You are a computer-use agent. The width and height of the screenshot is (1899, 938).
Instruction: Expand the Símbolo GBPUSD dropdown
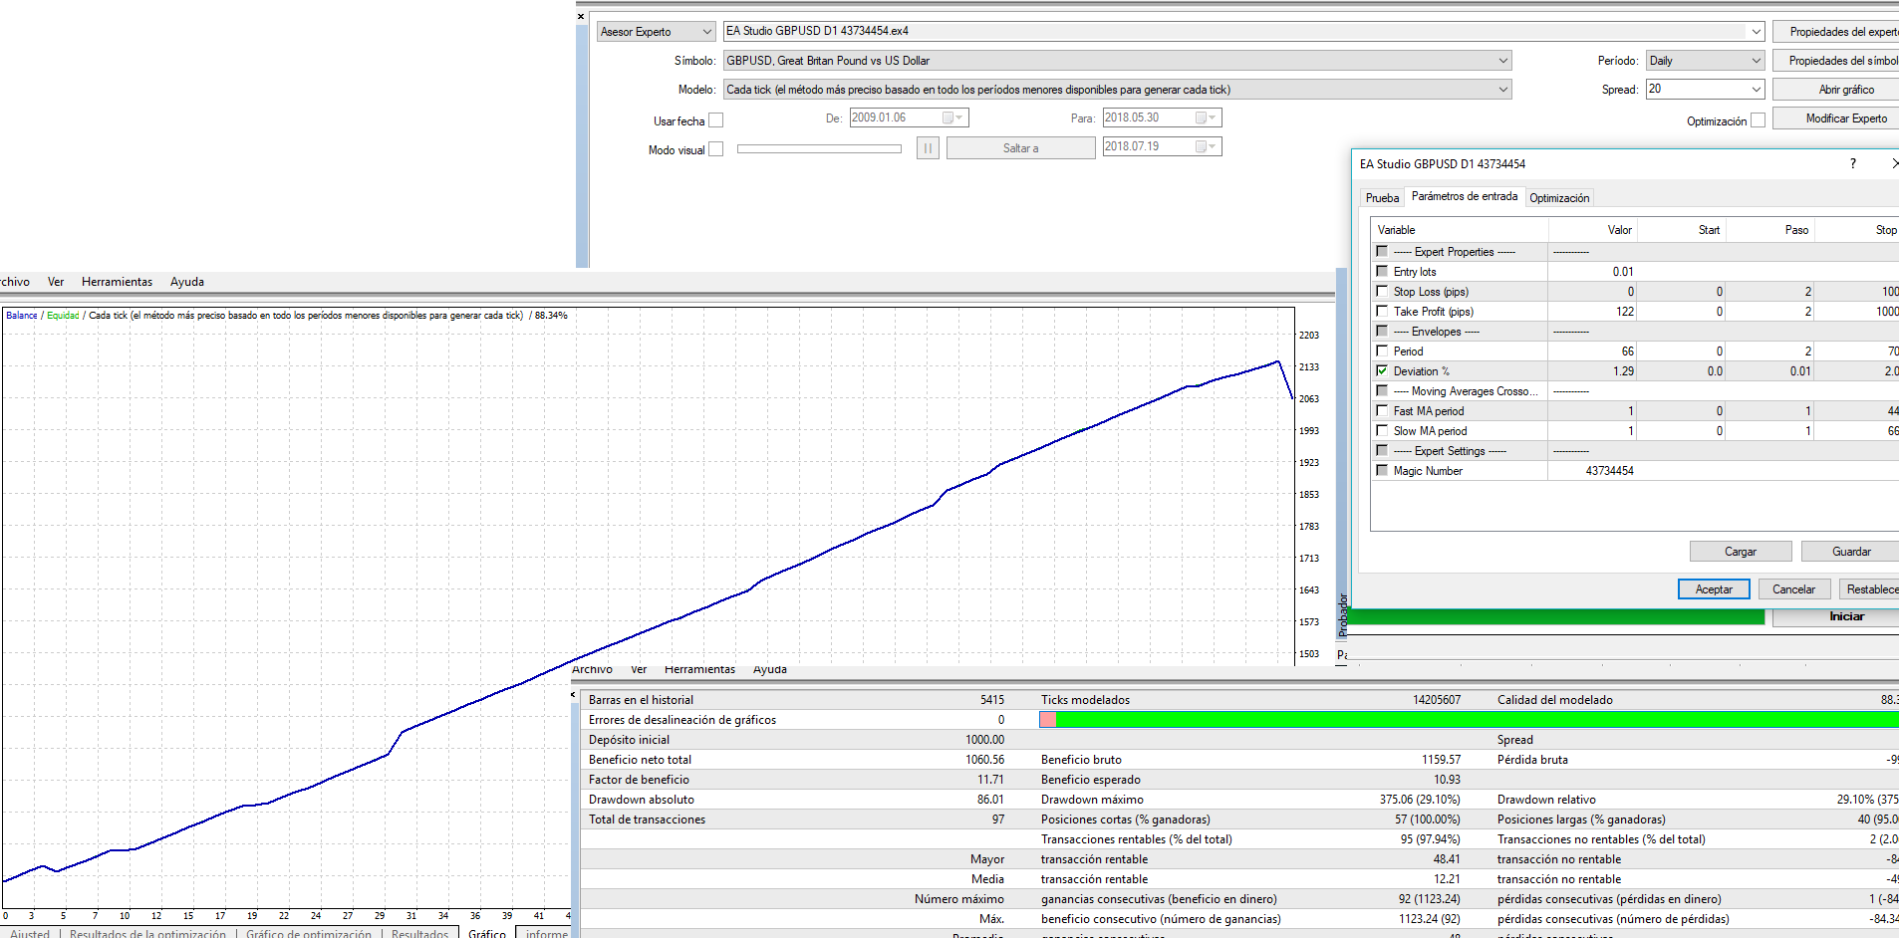pyautogui.click(x=1502, y=61)
